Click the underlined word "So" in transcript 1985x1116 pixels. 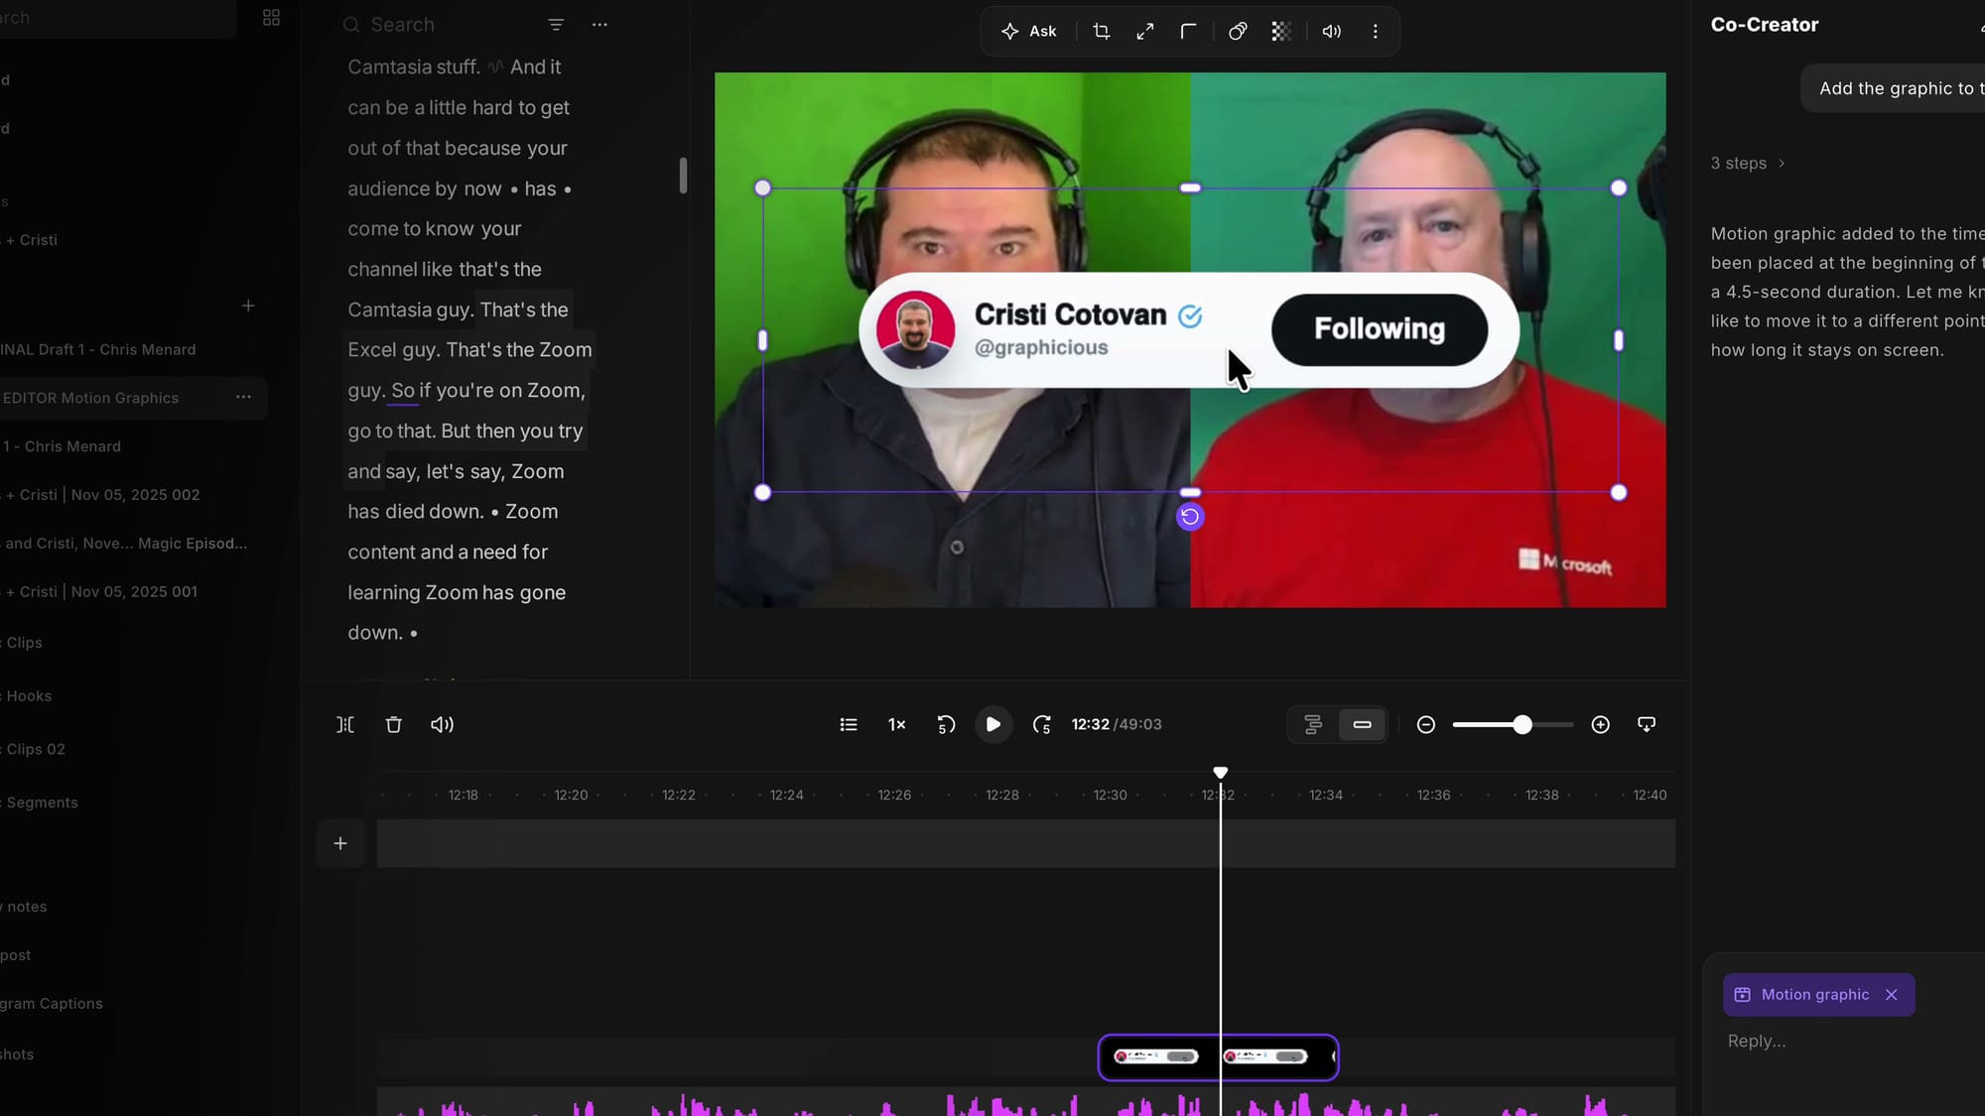(403, 391)
